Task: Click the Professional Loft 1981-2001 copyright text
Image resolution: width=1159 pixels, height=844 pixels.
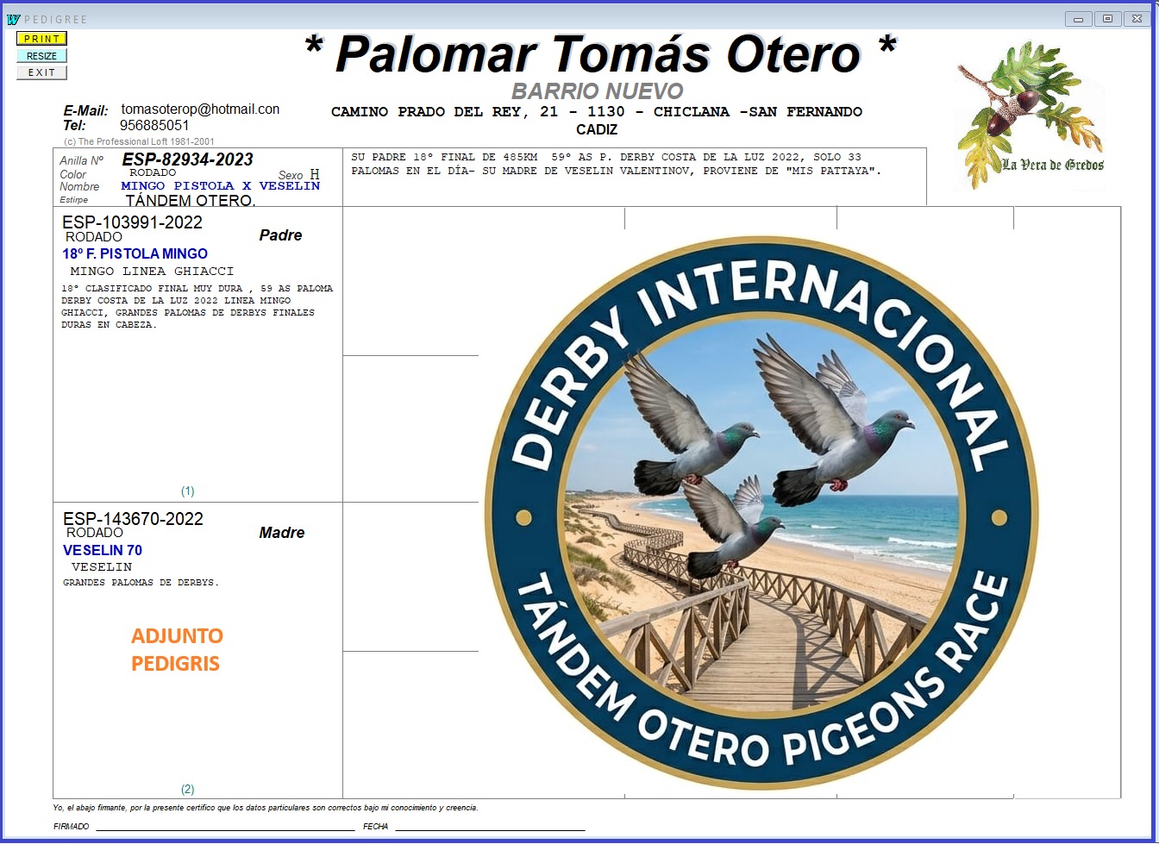Action: [x=139, y=141]
